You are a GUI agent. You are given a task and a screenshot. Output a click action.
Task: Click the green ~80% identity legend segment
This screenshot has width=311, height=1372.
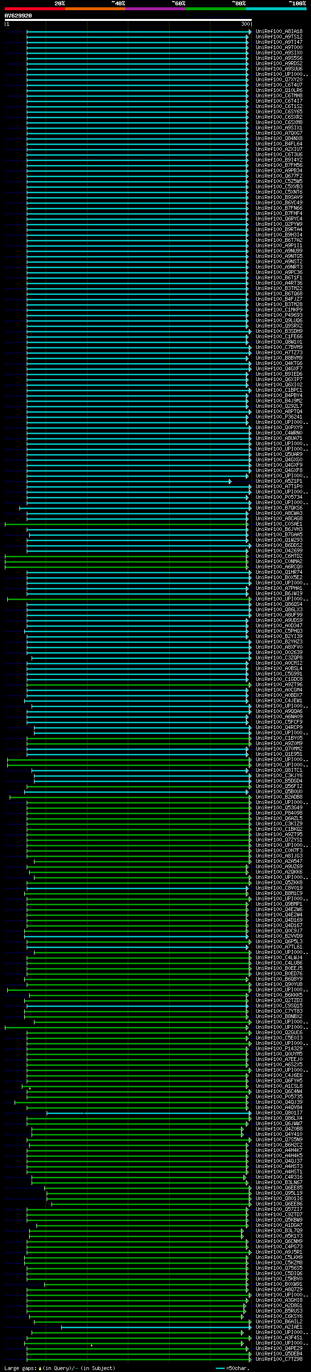[x=216, y=9]
